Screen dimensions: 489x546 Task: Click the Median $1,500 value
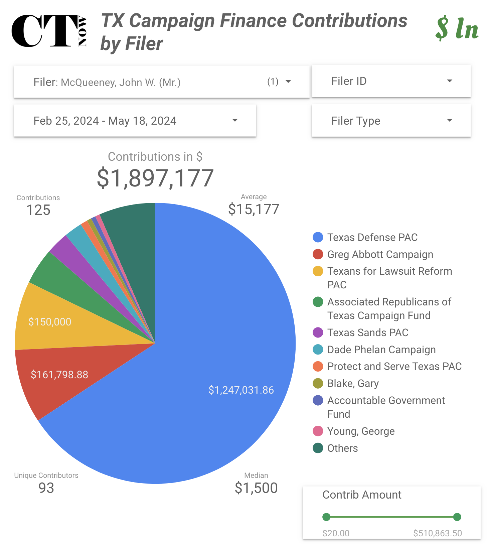coord(256,488)
